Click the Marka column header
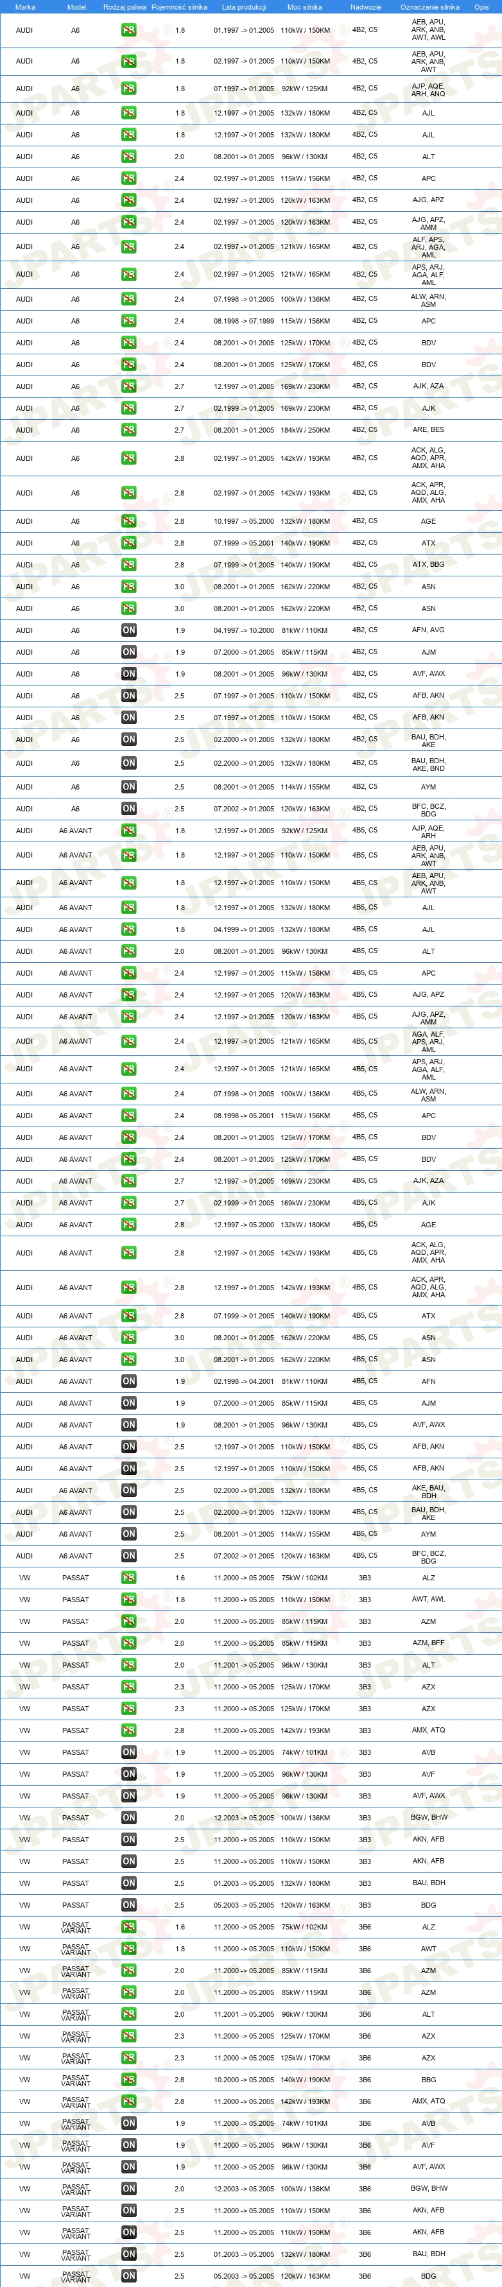Viewport: 502px width, 2287px height. point(25,7)
